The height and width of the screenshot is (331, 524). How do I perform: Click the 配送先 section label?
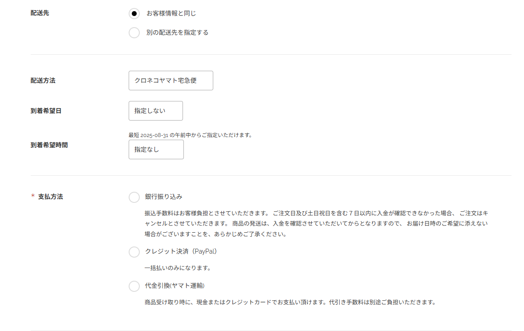40,13
